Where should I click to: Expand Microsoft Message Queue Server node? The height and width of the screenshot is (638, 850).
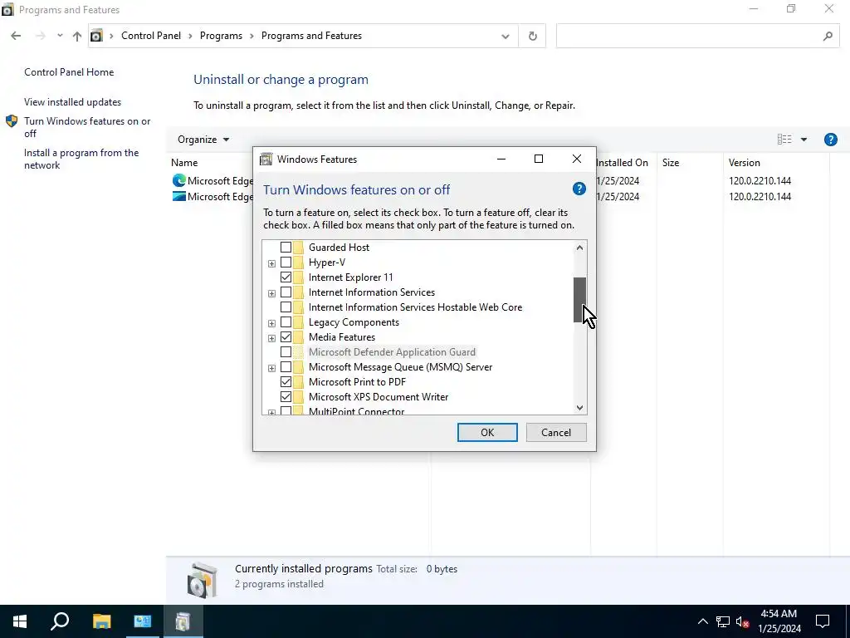[271, 368]
